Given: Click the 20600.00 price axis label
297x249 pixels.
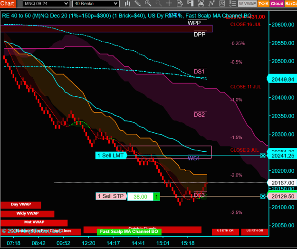Looking at the screenshot, I should pos(283,25).
